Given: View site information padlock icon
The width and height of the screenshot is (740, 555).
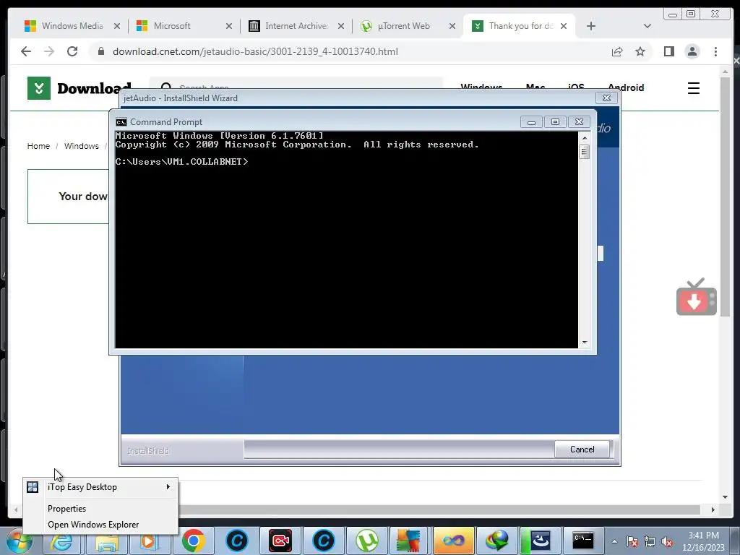Looking at the screenshot, I should (101, 51).
